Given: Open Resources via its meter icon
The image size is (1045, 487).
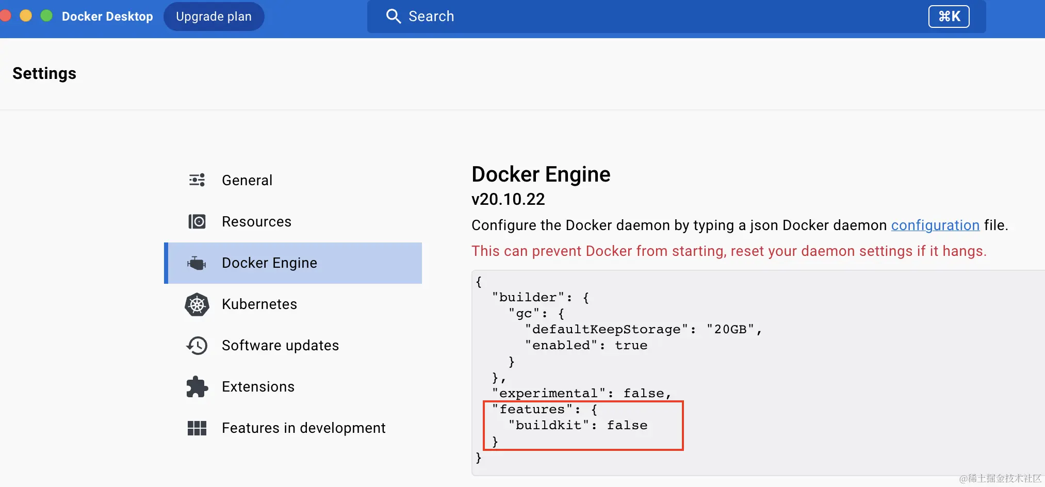Looking at the screenshot, I should click(197, 221).
